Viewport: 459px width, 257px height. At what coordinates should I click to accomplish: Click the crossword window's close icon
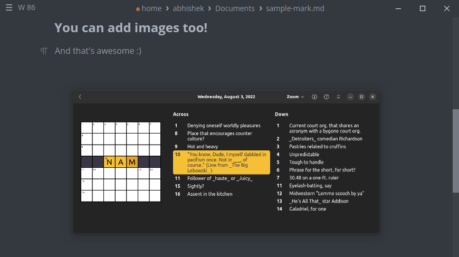click(x=372, y=97)
